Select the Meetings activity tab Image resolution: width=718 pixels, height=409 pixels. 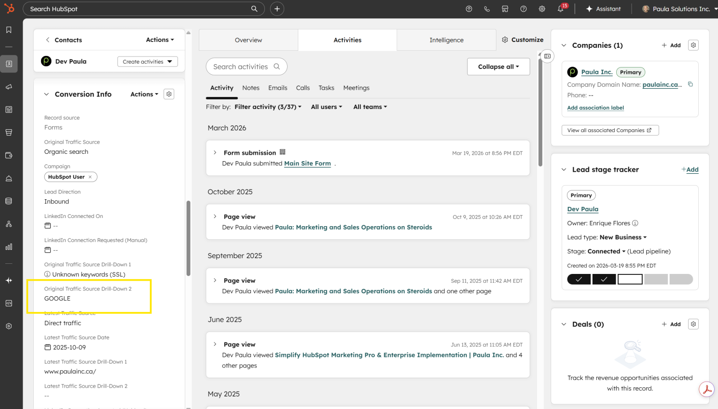point(357,88)
